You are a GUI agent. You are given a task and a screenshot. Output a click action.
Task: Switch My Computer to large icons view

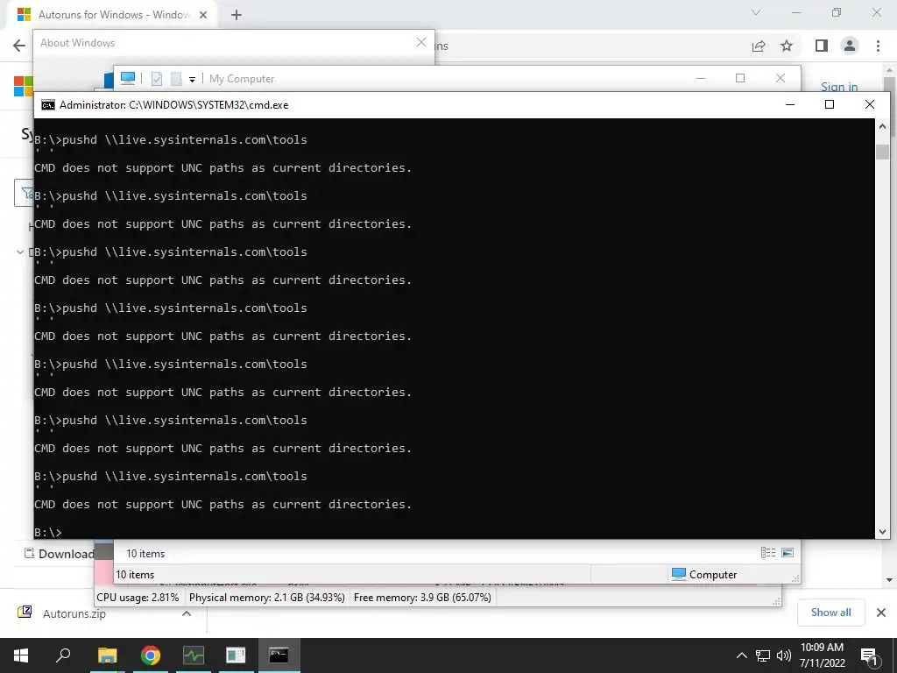tap(788, 552)
